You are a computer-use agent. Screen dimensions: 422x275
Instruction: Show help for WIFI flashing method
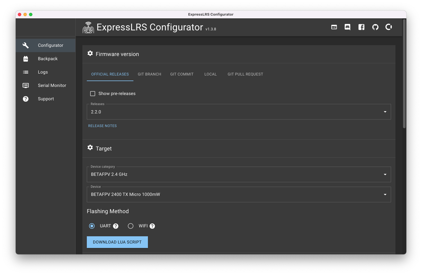152,226
